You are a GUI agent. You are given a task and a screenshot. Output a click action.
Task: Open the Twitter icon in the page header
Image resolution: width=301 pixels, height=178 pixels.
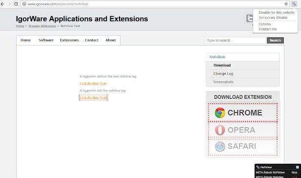point(249,19)
